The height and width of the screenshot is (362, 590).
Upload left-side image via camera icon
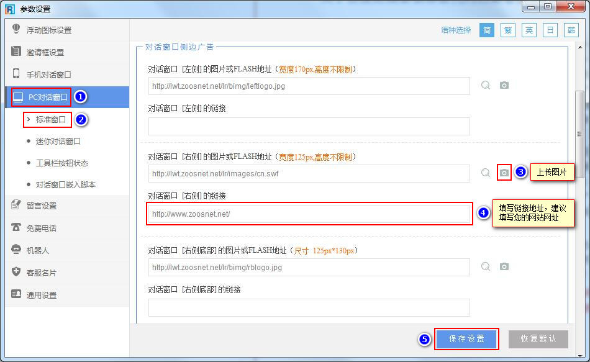pyautogui.click(x=504, y=86)
